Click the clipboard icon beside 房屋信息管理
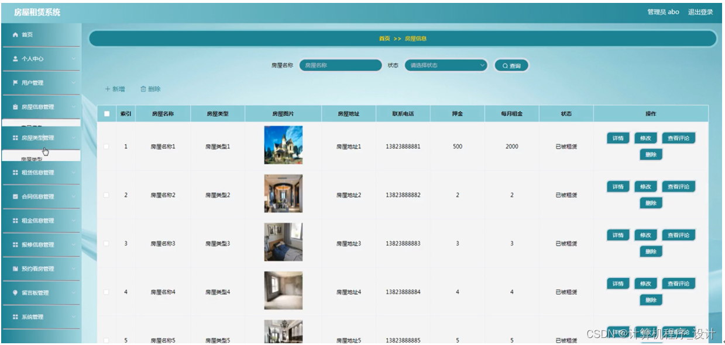The image size is (725, 345). 15,107
